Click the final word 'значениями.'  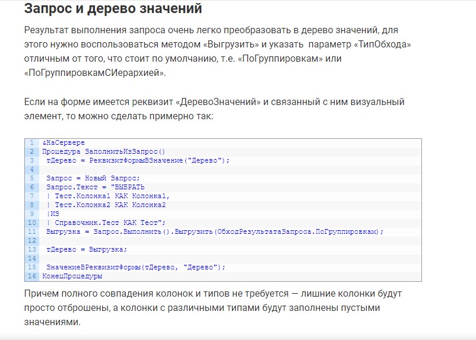coord(52,322)
